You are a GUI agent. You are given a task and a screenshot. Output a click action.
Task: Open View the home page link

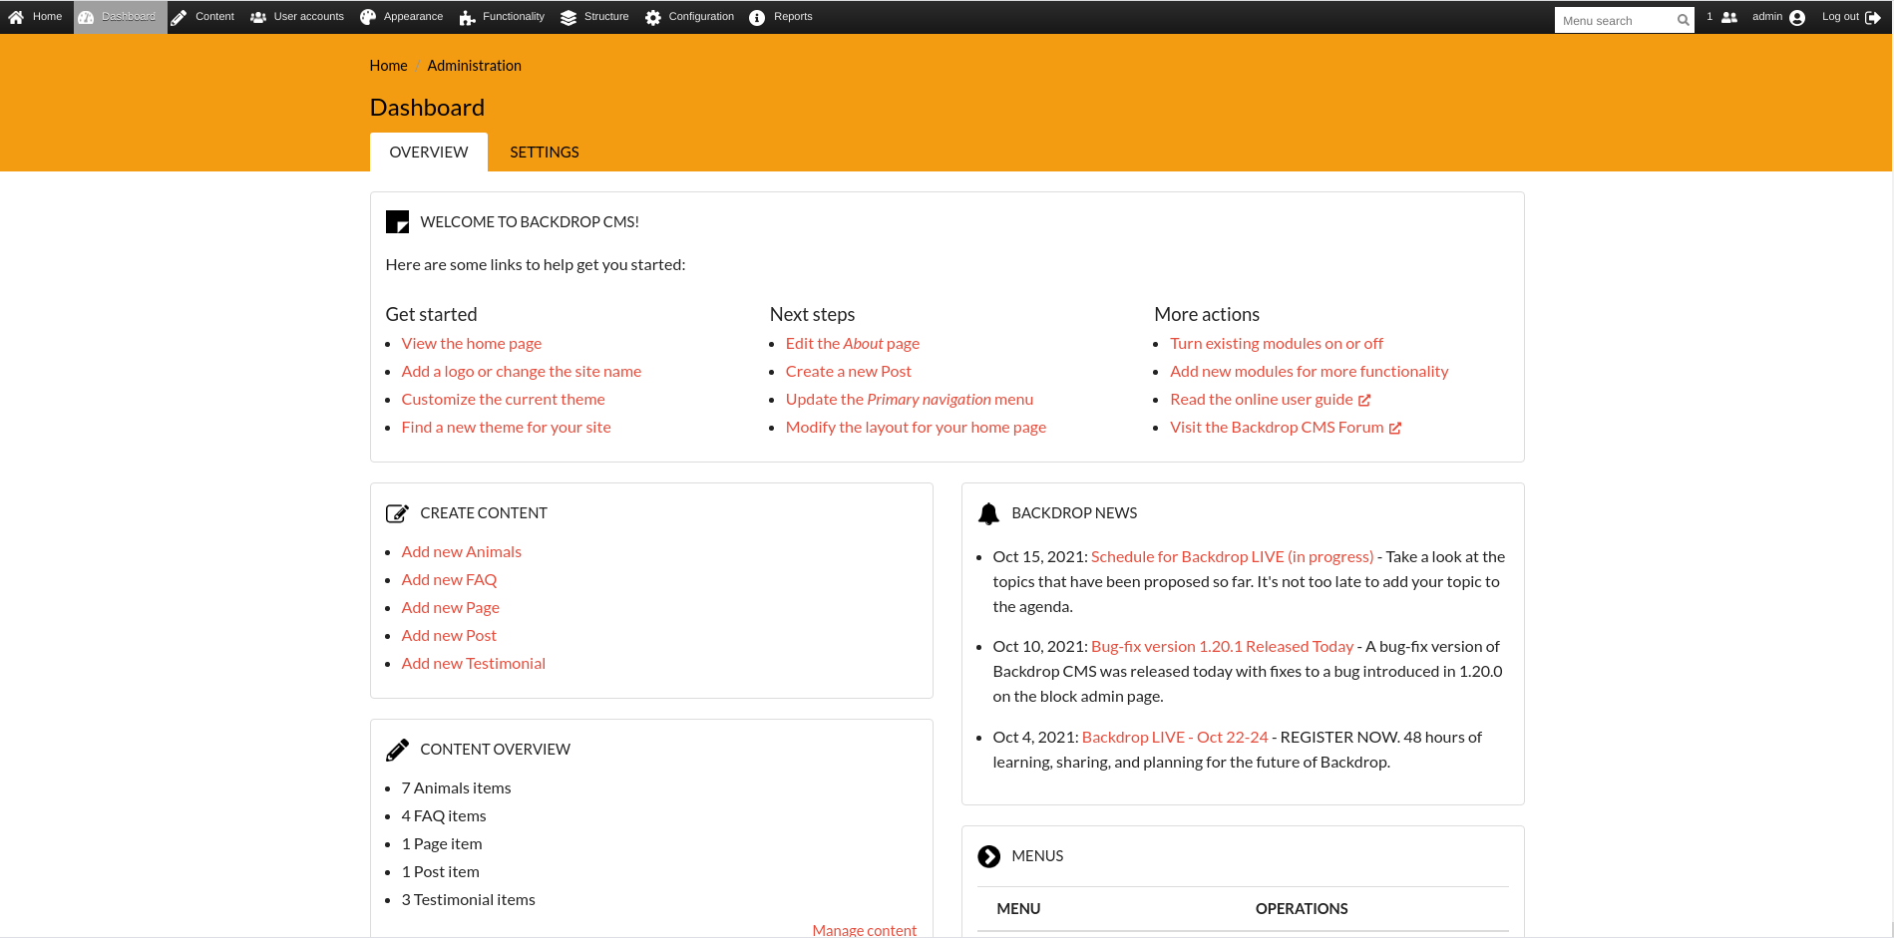click(x=472, y=343)
